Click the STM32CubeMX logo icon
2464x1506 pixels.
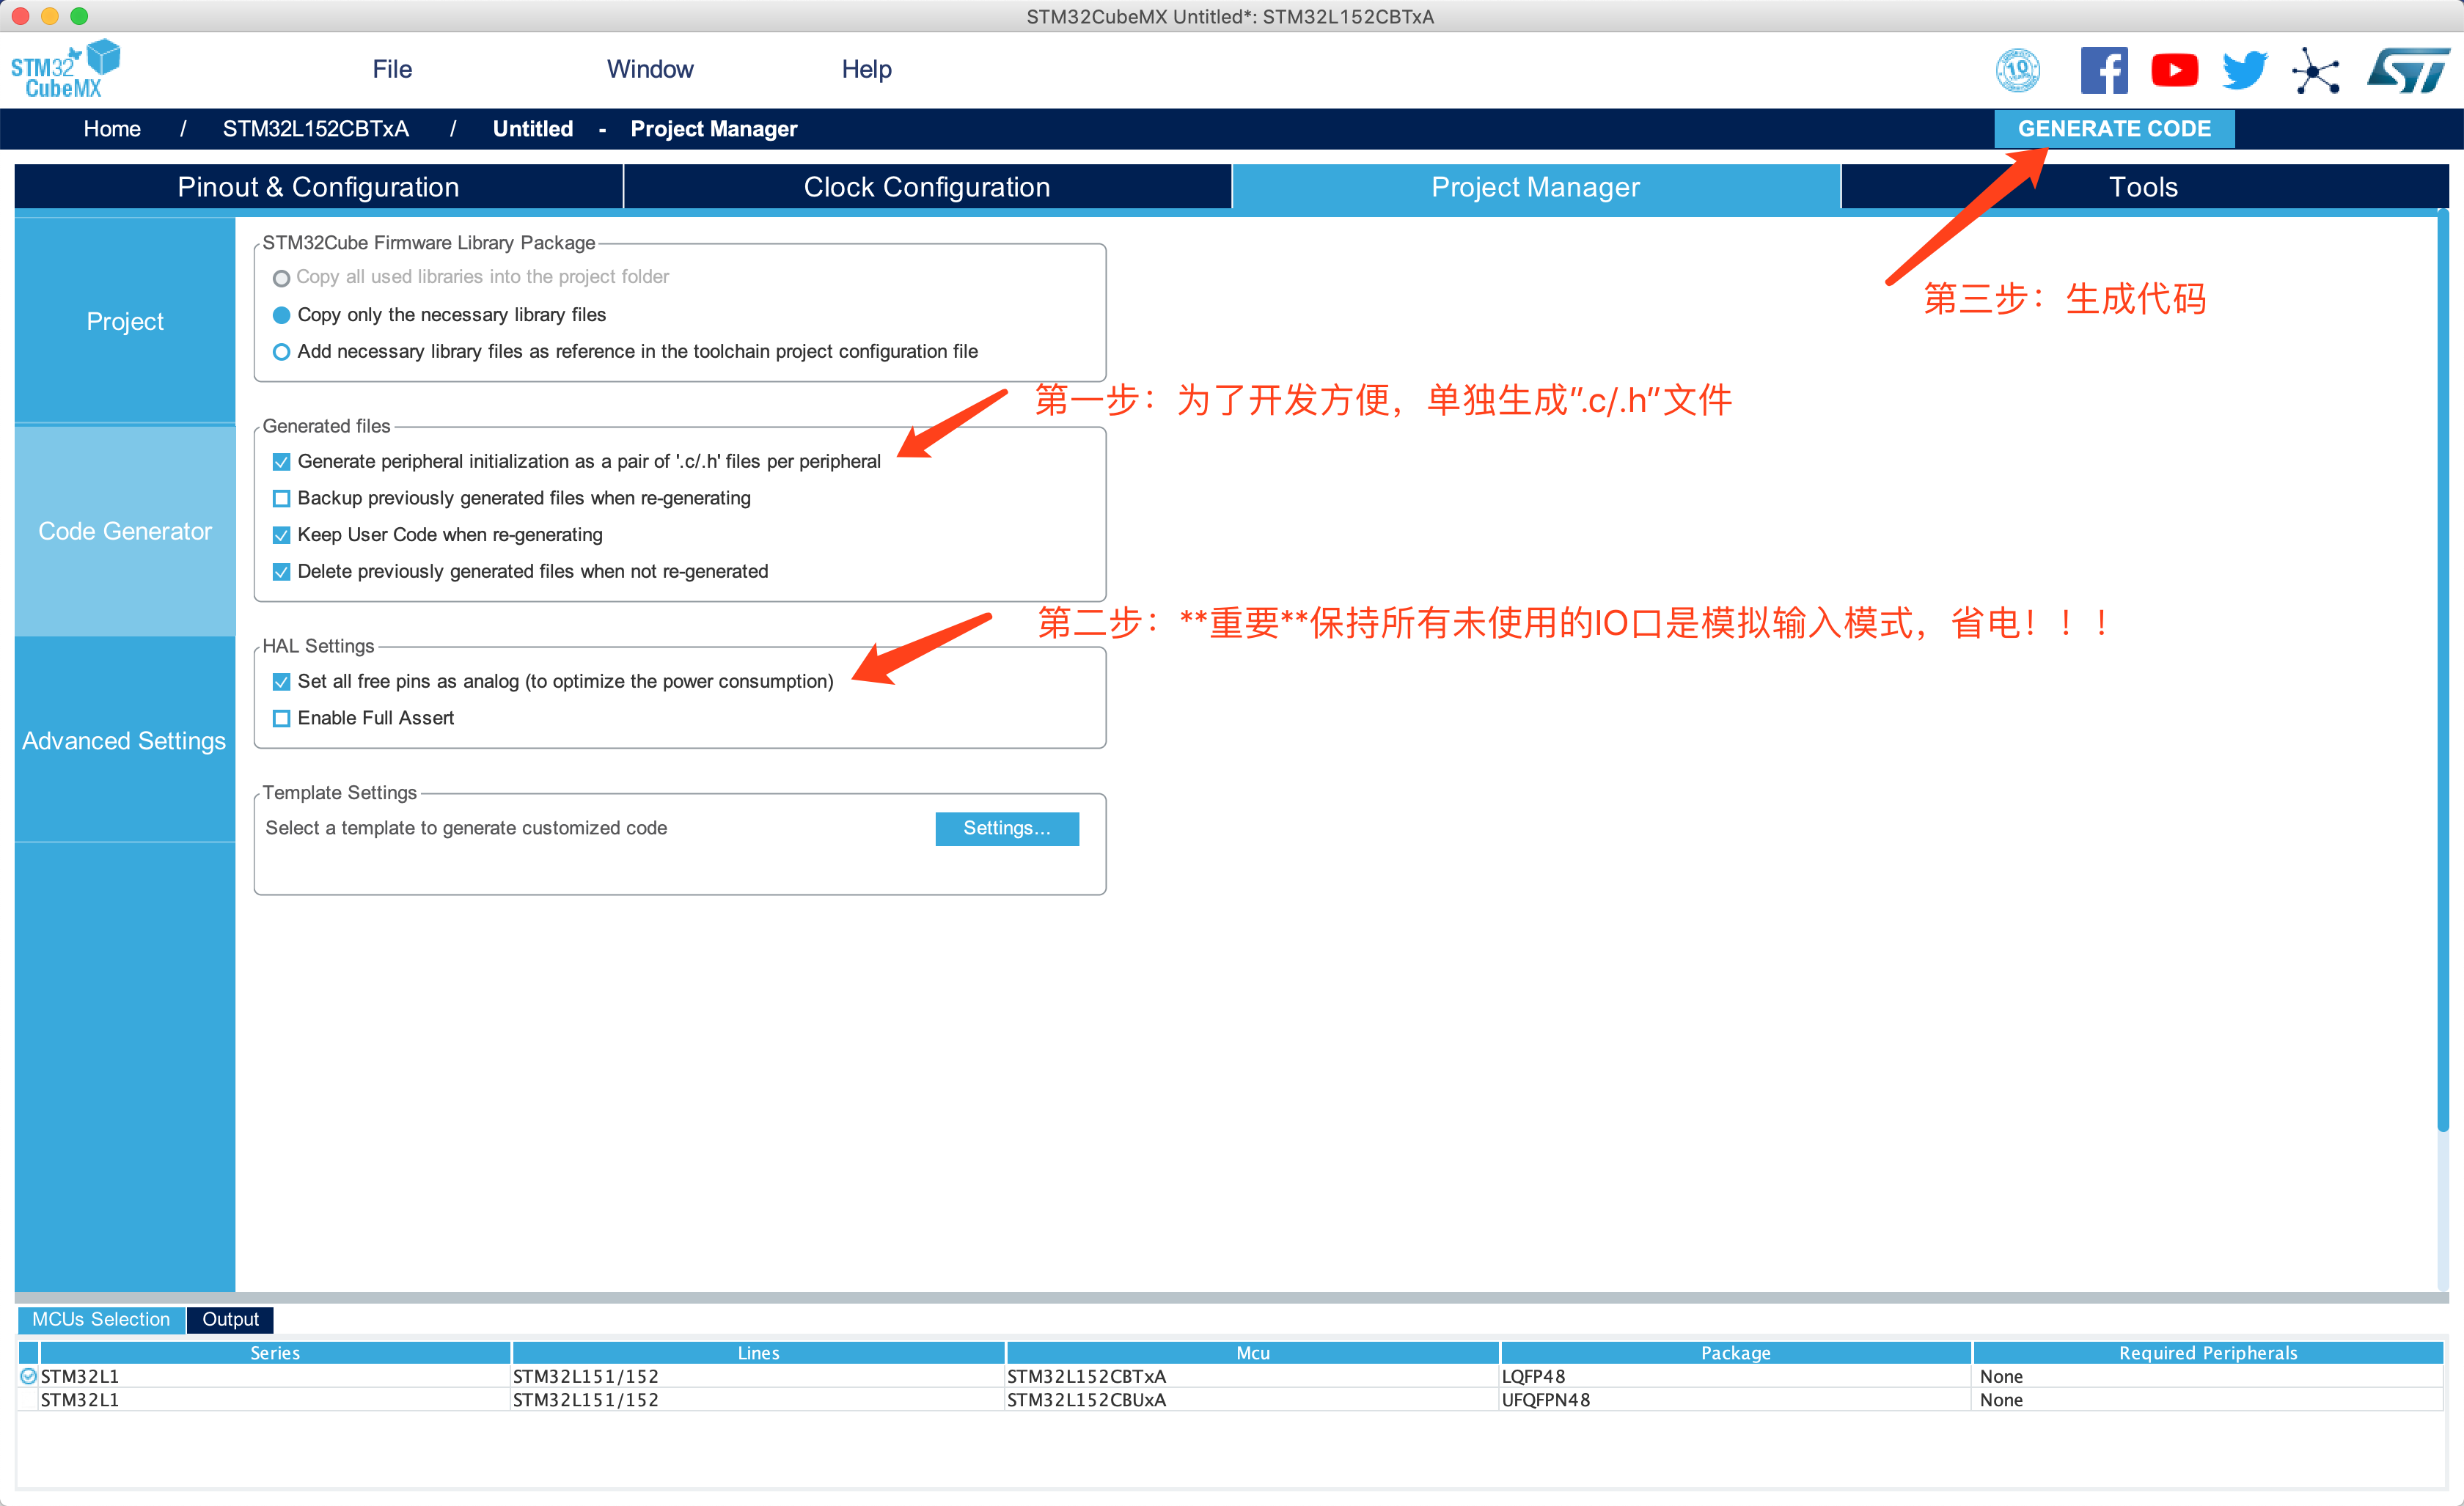(x=65, y=69)
